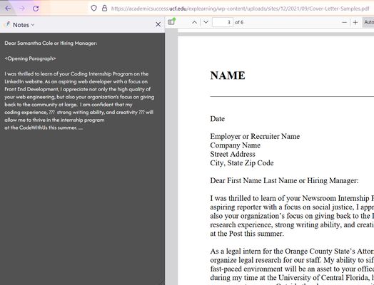Go to the next PDF page

(x=206, y=22)
